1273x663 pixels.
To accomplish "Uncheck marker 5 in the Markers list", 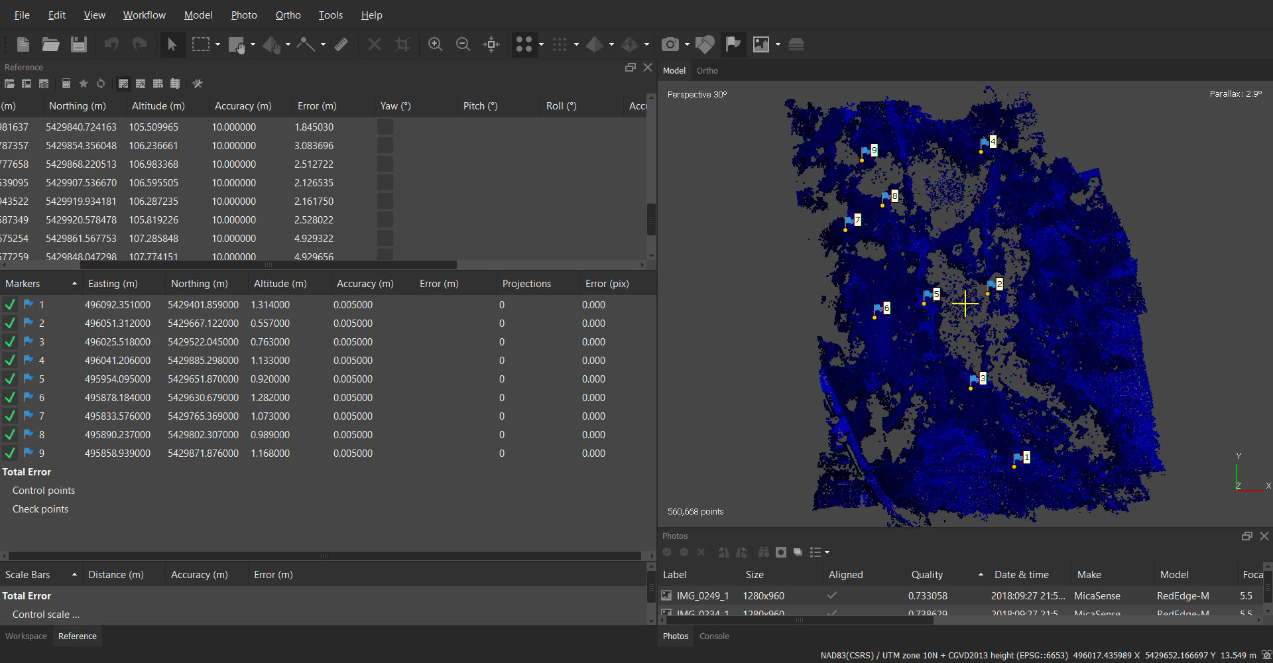I will point(10,379).
